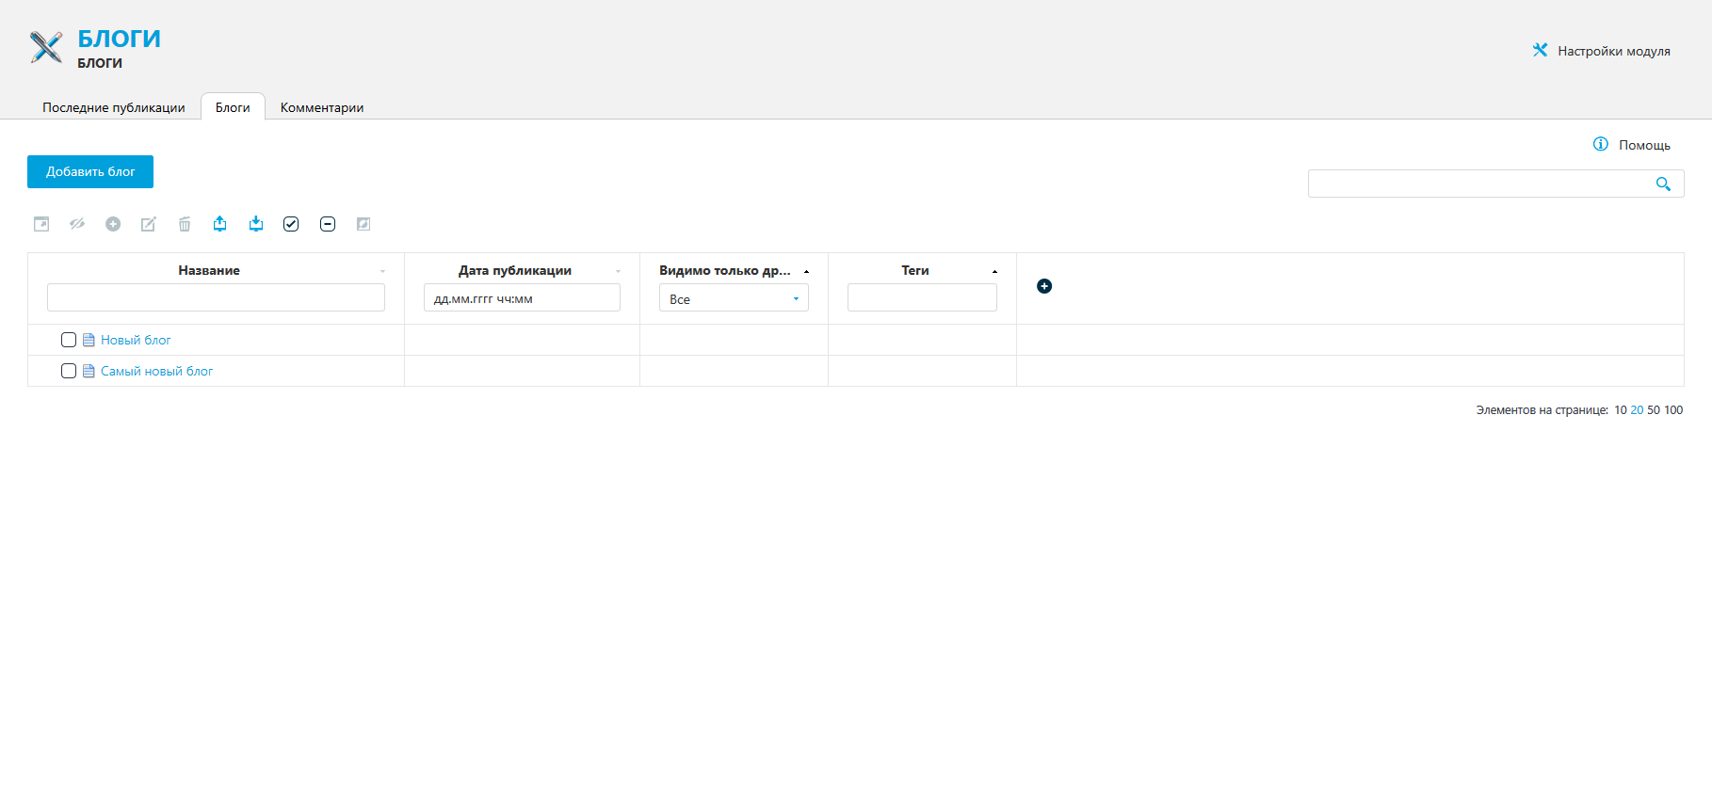Click sort arrow of Теги column
The width and height of the screenshot is (1712, 799).
coord(994,271)
